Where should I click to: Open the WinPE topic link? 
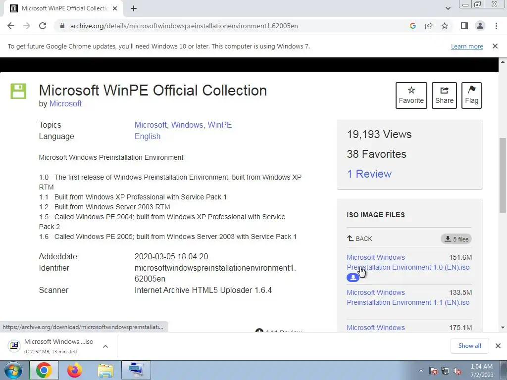pos(219,125)
